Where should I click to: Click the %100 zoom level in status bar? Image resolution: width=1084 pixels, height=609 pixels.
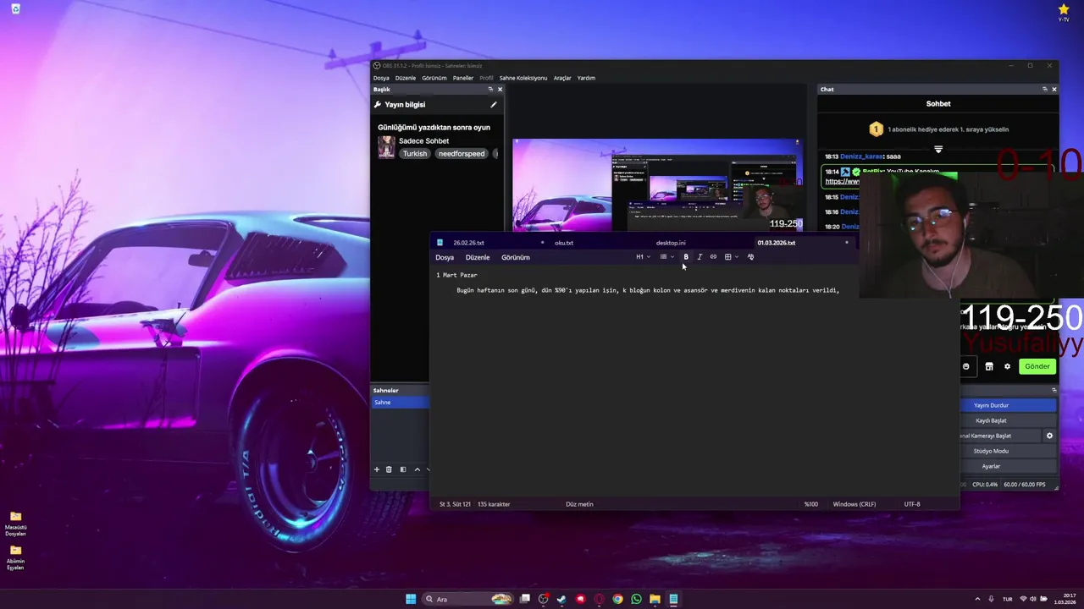[811, 504]
